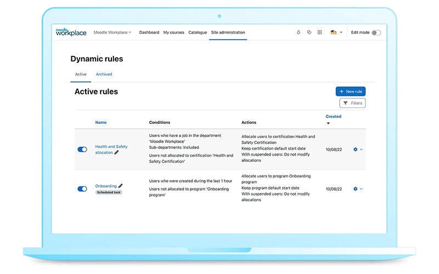Click the 10/08/22 date in Onboarding row
Image resolution: width=439 pixels, height=274 pixels.
[x=334, y=189]
